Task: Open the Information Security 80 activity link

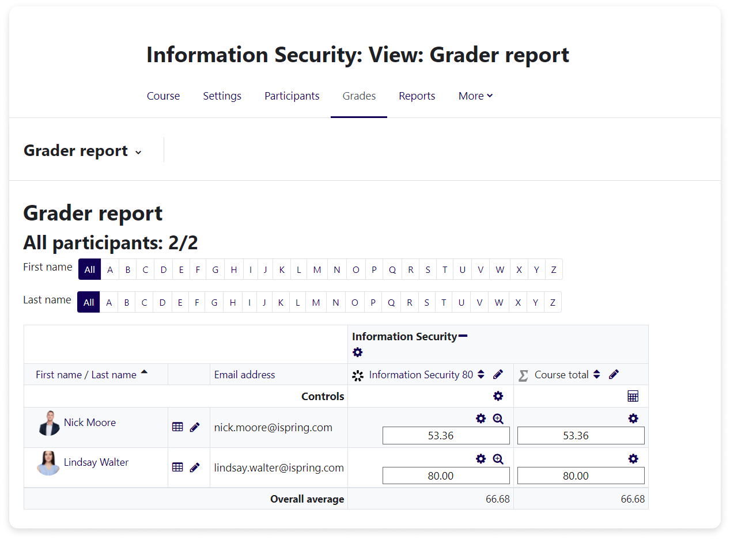Action: [421, 375]
